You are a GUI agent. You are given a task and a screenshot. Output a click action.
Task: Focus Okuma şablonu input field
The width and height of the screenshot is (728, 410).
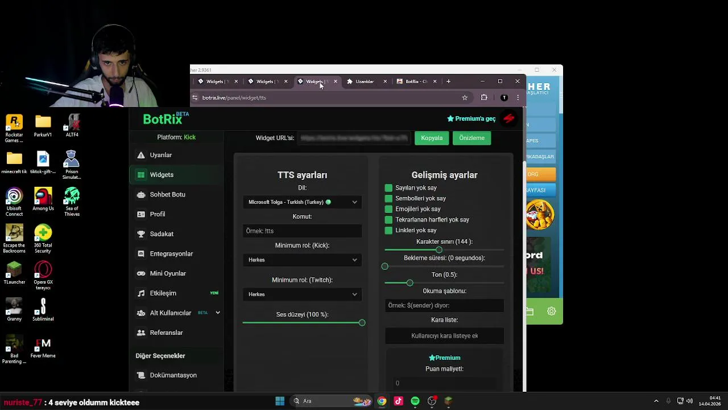[444, 305]
